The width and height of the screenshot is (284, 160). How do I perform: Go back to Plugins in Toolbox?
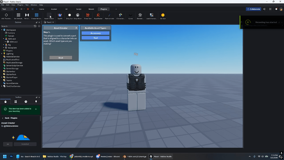tap(10, 118)
